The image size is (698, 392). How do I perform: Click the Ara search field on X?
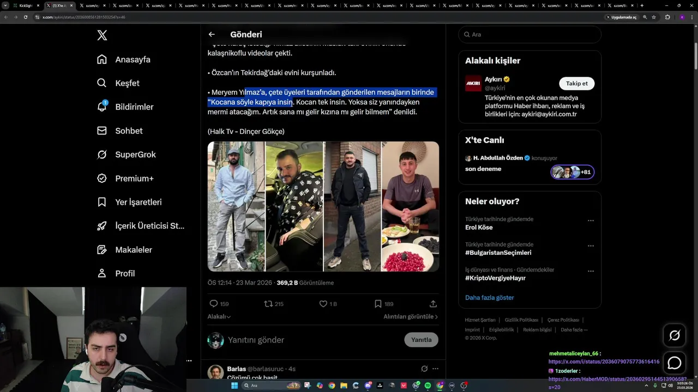[530, 34]
